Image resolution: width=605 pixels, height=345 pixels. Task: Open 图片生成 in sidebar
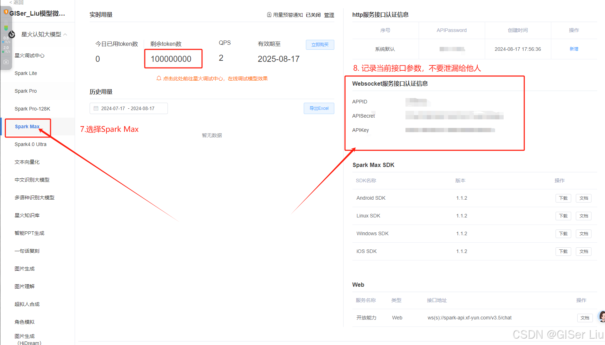[25, 269]
